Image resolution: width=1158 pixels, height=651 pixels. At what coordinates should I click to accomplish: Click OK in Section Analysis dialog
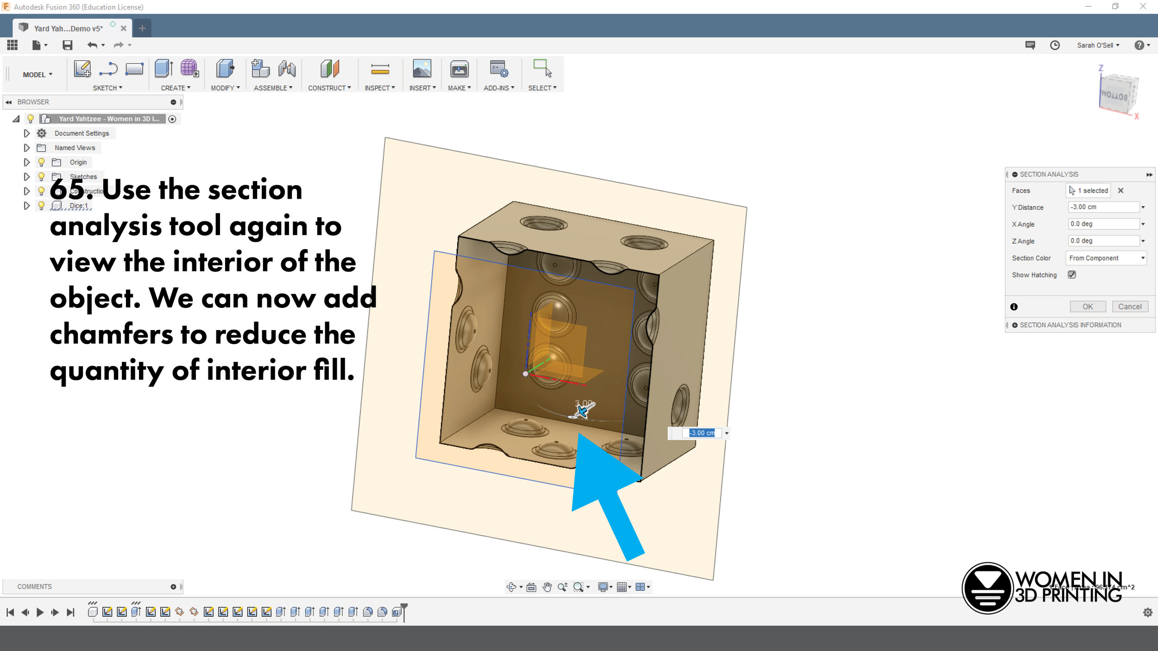pos(1088,307)
